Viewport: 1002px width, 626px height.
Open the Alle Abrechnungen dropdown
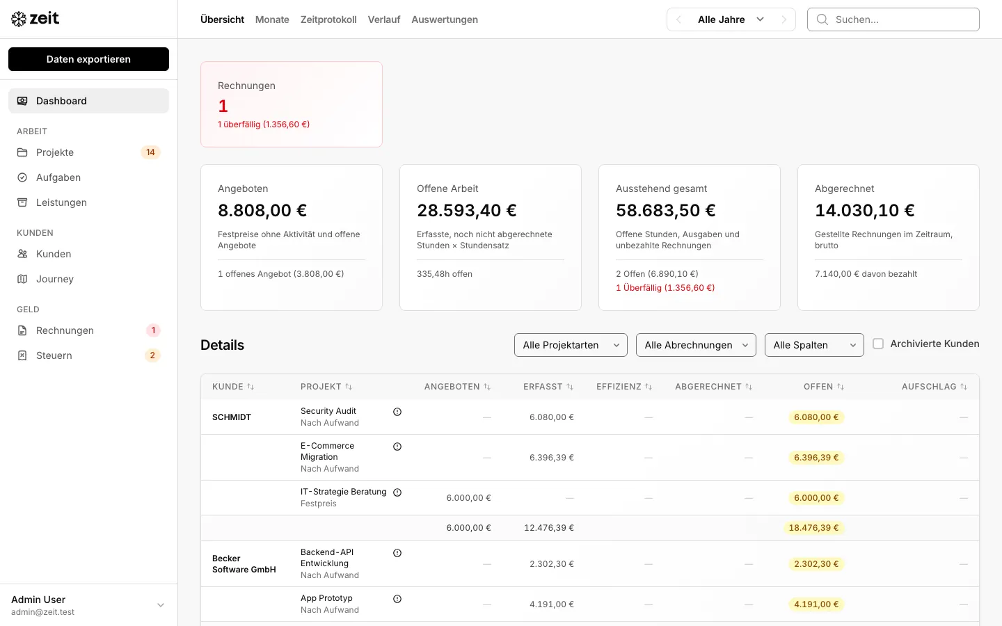pyautogui.click(x=696, y=345)
